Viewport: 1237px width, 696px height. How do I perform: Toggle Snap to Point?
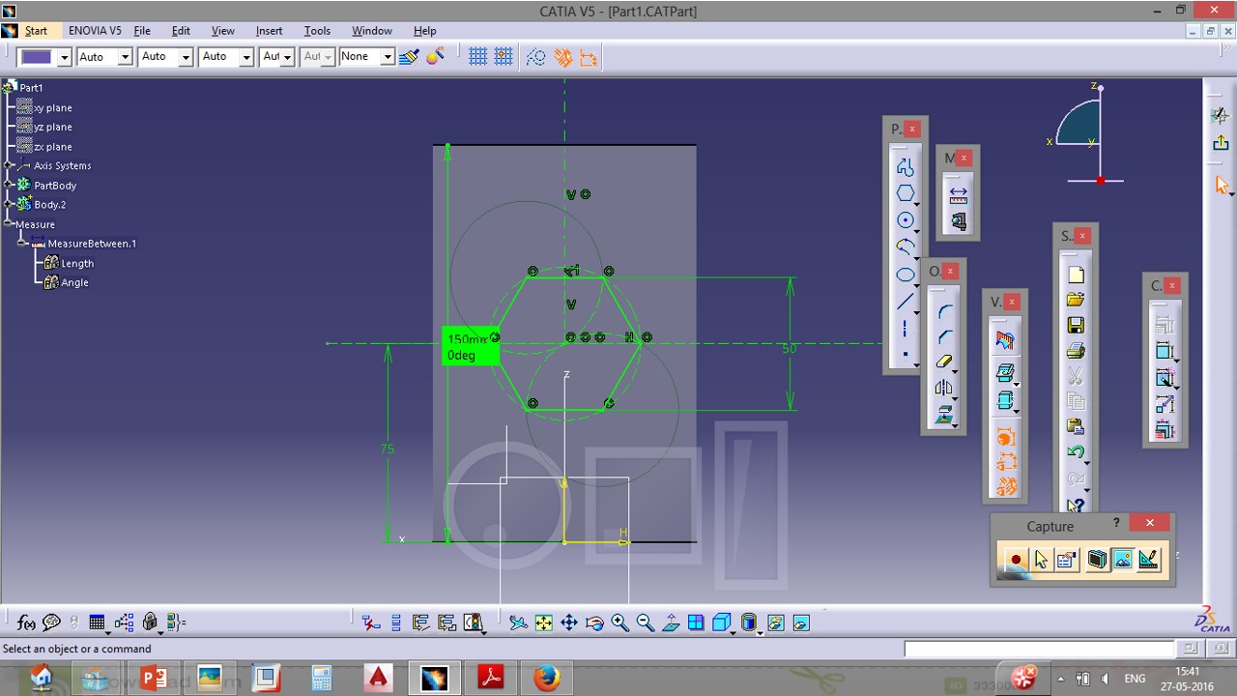pyautogui.click(x=503, y=57)
